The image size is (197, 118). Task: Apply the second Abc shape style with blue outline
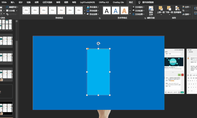pos(35,10)
